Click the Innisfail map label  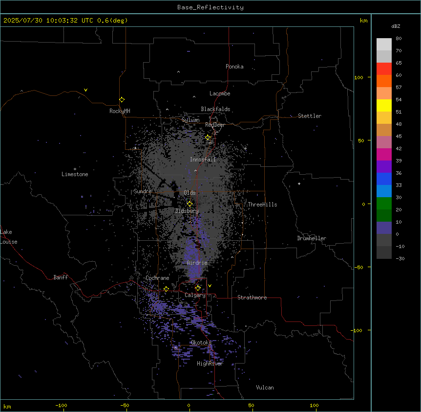click(203, 160)
